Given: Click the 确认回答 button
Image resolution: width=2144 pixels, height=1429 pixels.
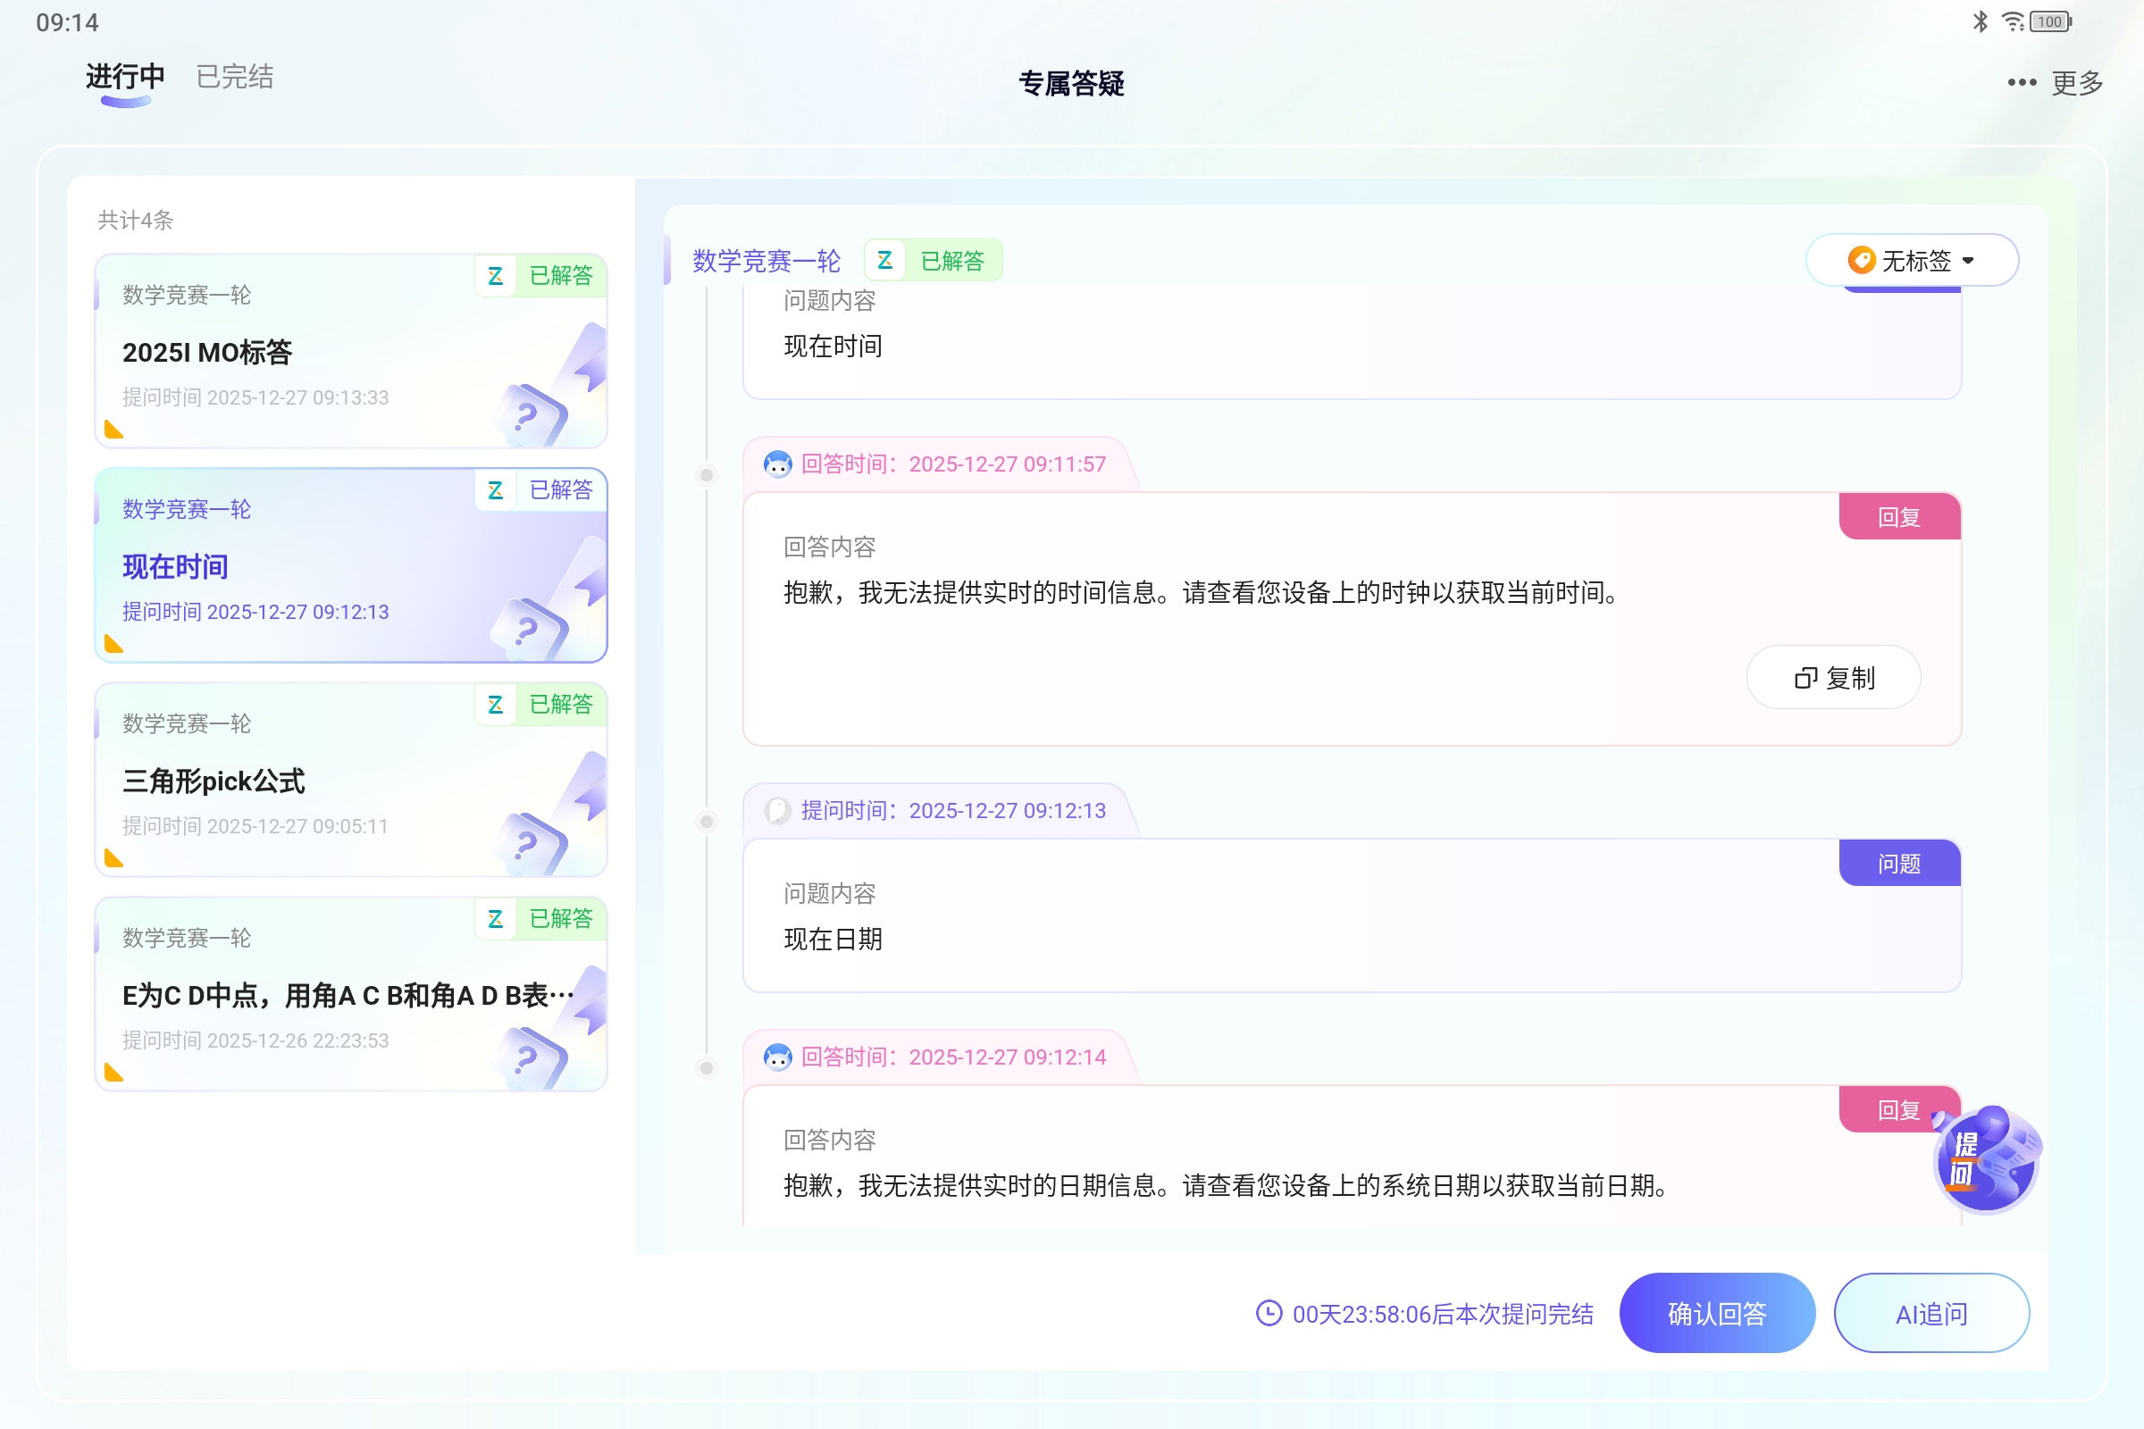Looking at the screenshot, I should 1716,1312.
